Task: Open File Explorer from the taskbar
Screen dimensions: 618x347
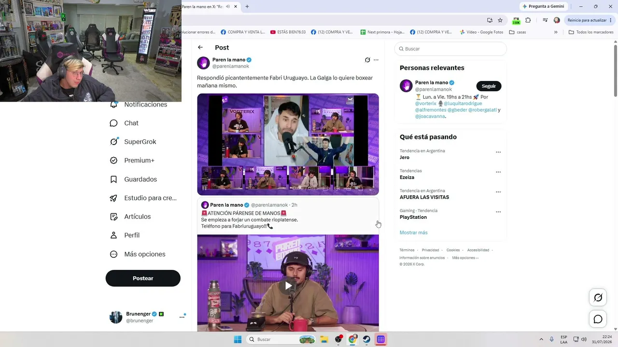Action: (x=324, y=339)
